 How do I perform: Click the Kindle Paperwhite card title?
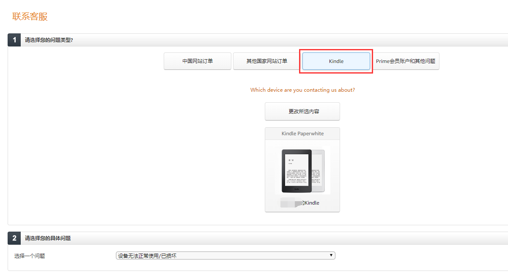(302, 134)
